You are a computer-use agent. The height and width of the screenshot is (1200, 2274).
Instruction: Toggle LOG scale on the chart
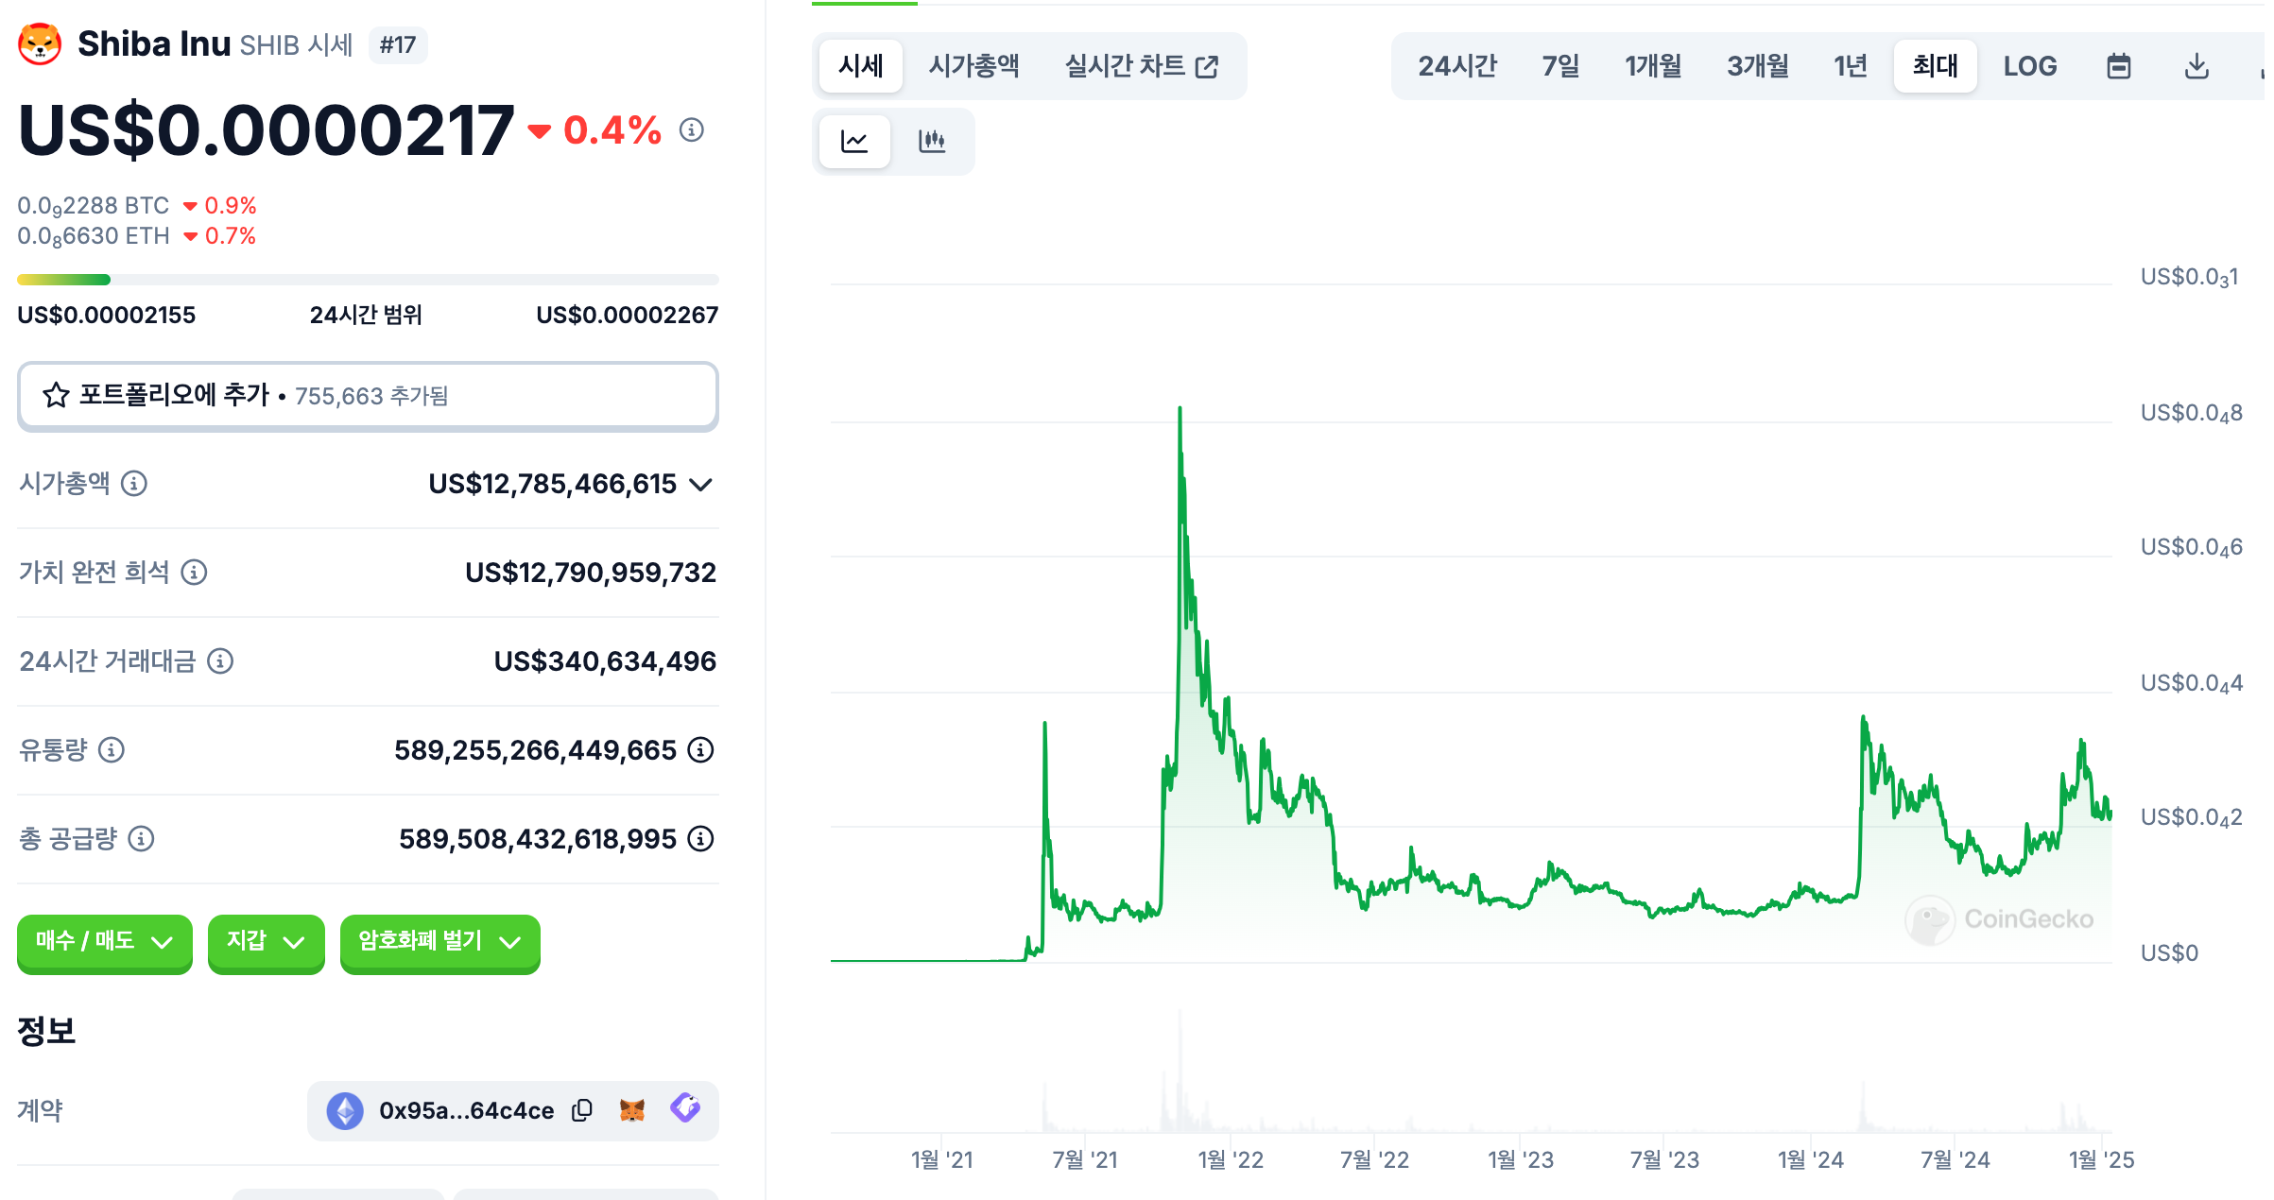(2029, 65)
